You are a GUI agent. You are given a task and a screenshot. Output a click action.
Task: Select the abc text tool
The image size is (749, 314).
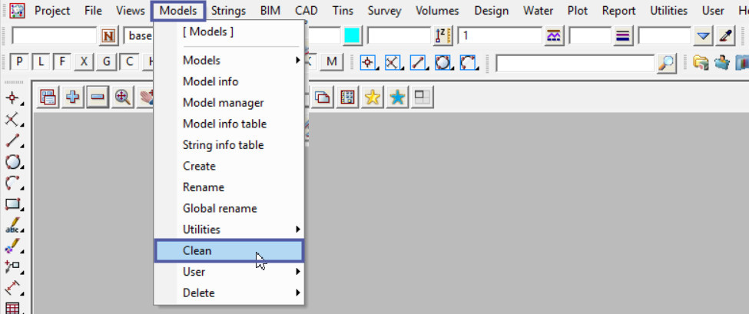pyautogui.click(x=13, y=226)
